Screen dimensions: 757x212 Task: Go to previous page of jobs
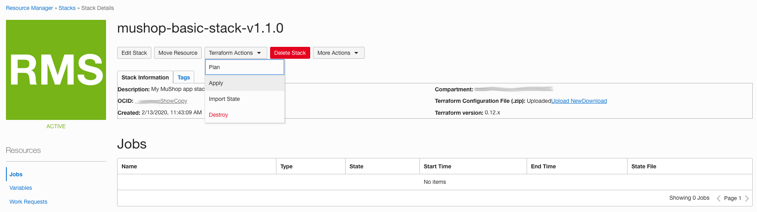coord(718,198)
